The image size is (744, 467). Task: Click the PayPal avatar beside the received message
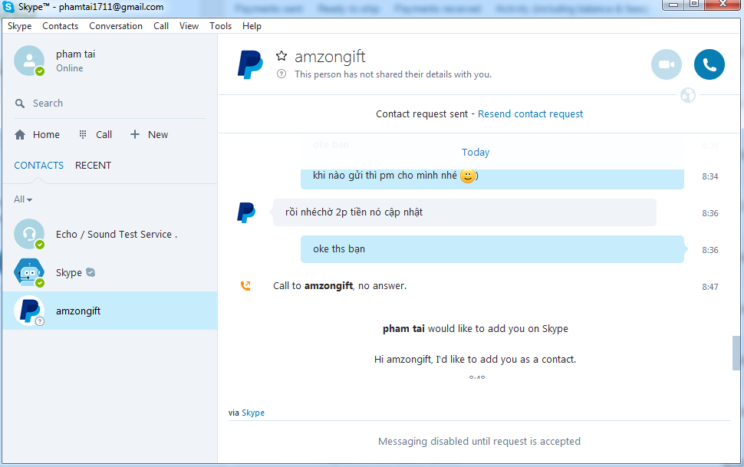tap(245, 212)
